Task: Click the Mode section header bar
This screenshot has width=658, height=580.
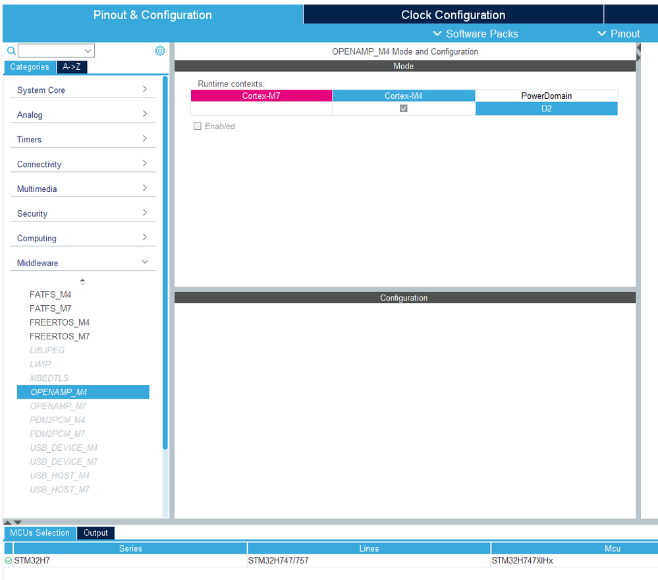Action: pyautogui.click(x=405, y=66)
